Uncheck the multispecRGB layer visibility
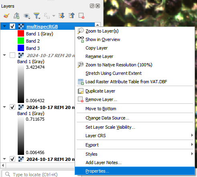The image size is (197, 177). coord(12,26)
